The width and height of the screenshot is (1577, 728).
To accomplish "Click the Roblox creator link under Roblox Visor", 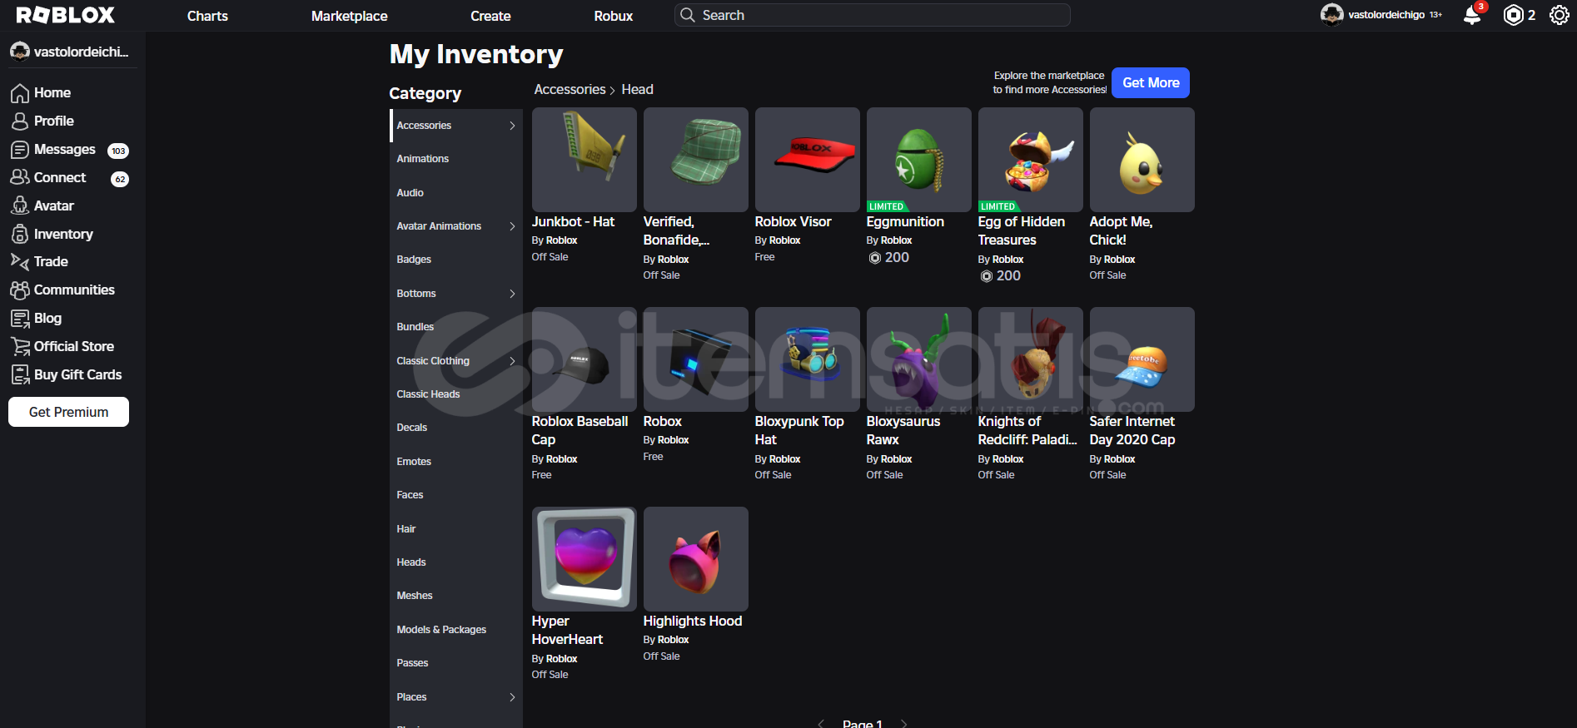I will pos(785,240).
